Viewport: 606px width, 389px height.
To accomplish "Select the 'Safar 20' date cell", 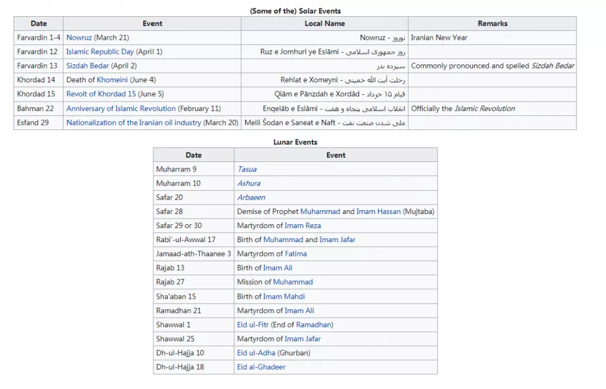I will [x=194, y=198].
